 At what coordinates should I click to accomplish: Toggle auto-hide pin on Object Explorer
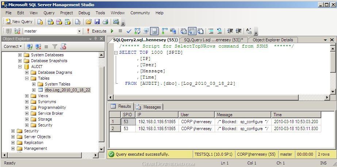pyautogui.click(x=96, y=39)
